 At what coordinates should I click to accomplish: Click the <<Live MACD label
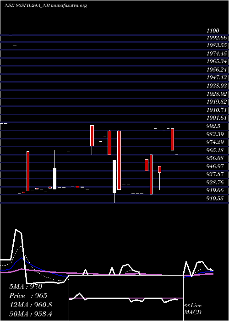193,309
